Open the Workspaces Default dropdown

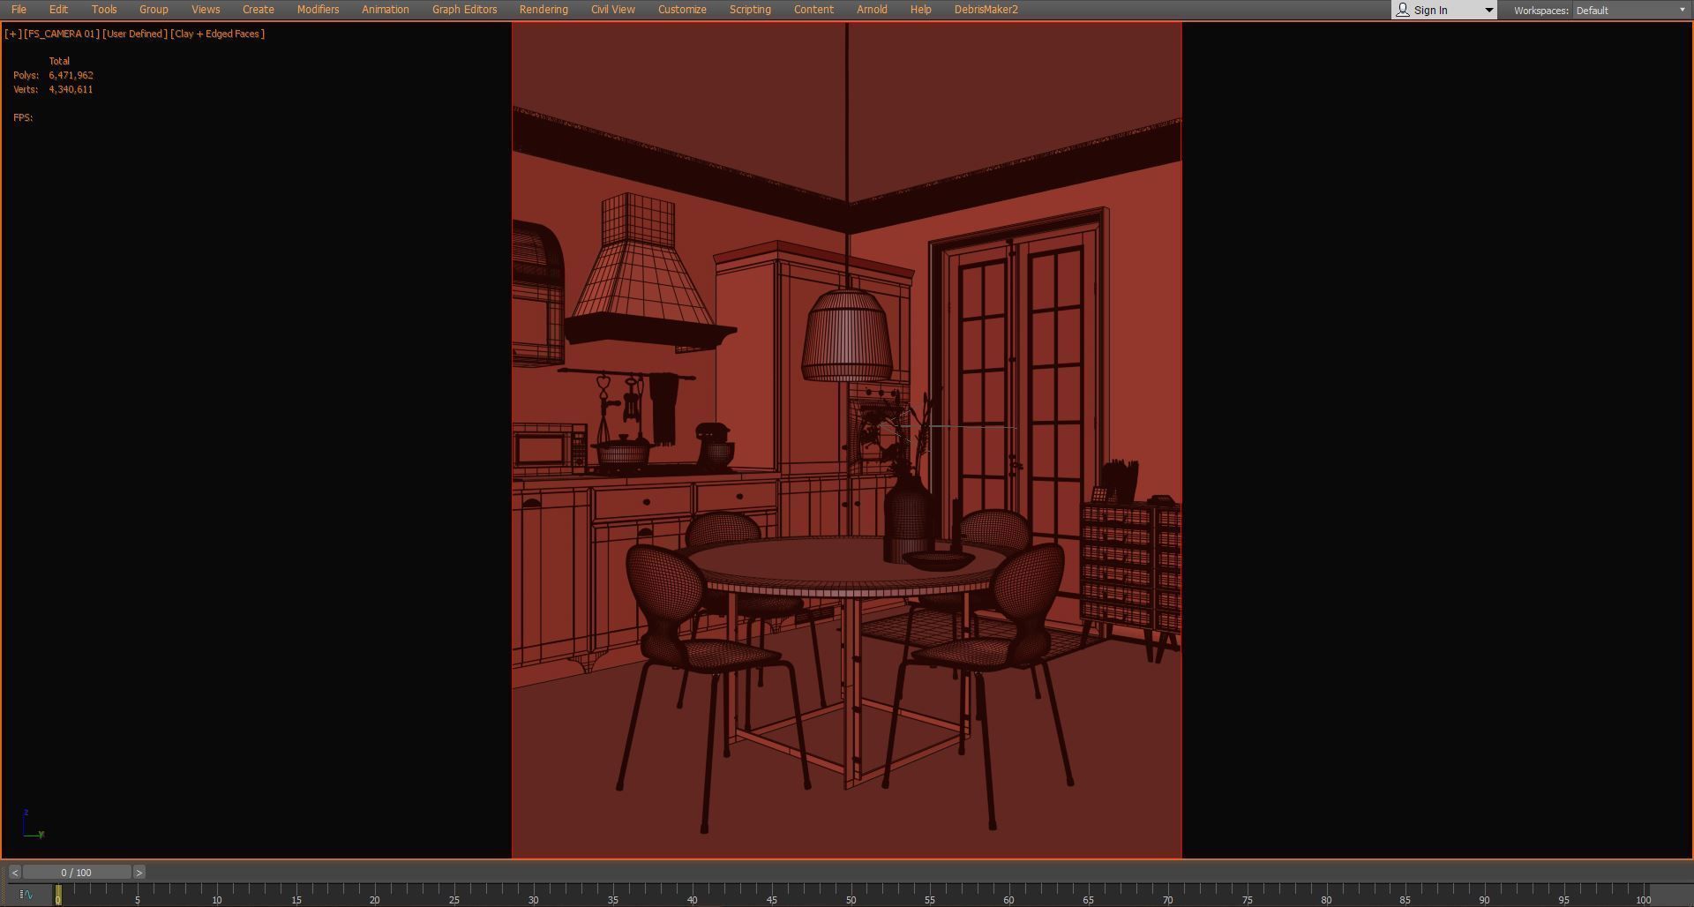coord(1630,11)
